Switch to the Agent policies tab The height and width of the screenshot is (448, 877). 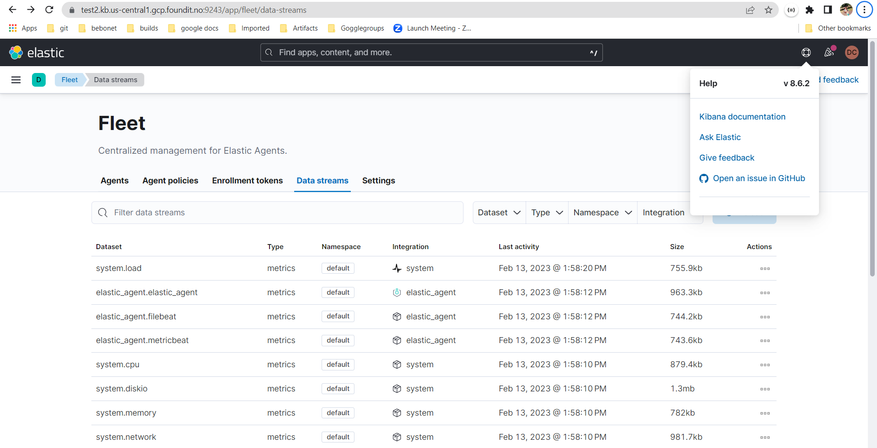pyautogui.click(x=170, y=181)
